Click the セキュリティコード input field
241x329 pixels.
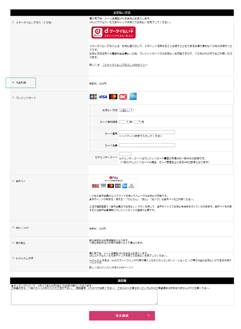125,154
